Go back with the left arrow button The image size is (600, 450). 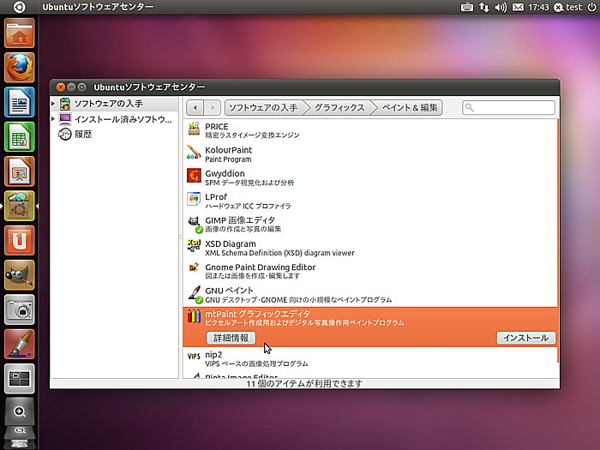[x=195, y=107]
